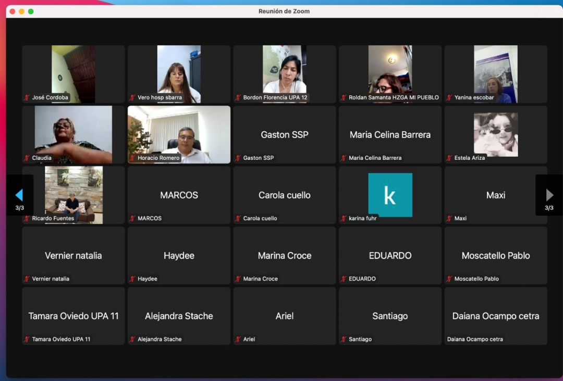Click muted mic icon on Tamara Oviedo UPA 11
The width and height of the screenshot is (563, 381).
click(27, 339)
